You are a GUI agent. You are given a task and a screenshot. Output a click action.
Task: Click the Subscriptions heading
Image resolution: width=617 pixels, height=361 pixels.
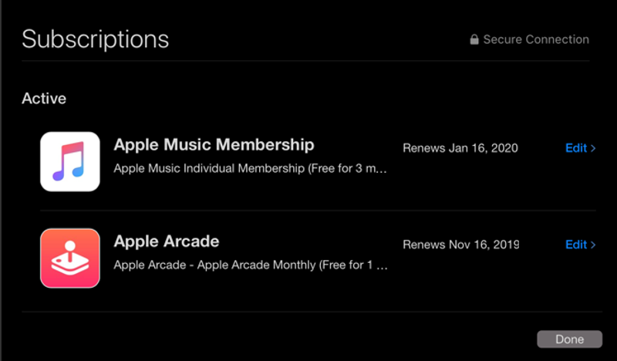click(x=95, y=39)
